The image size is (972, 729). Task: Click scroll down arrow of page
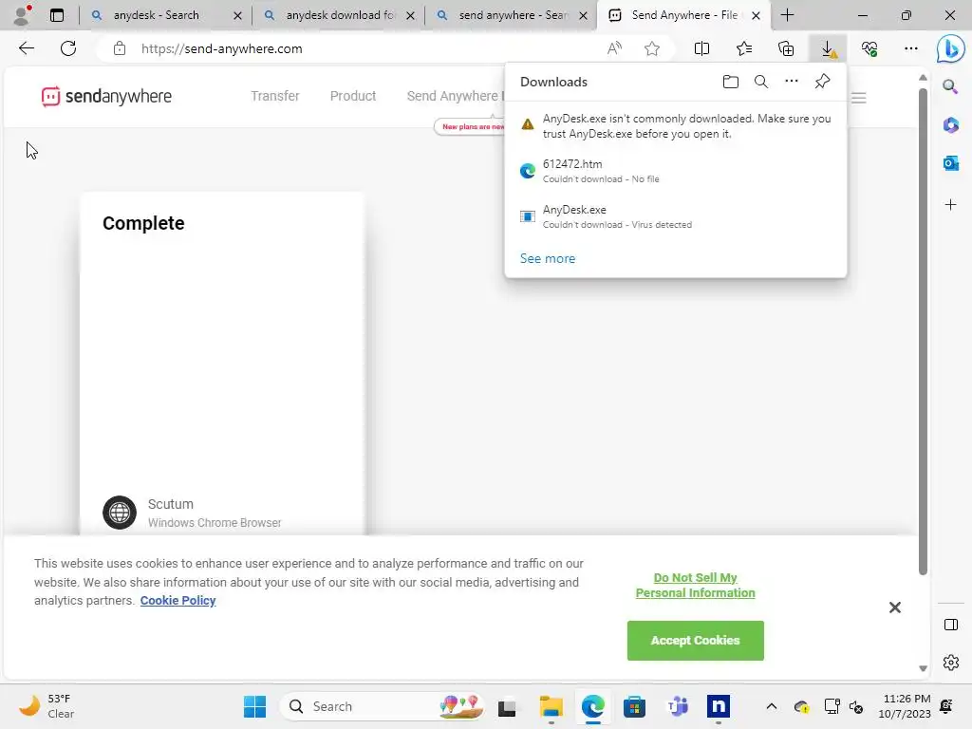pyautogui.click(x=923, y=668)
